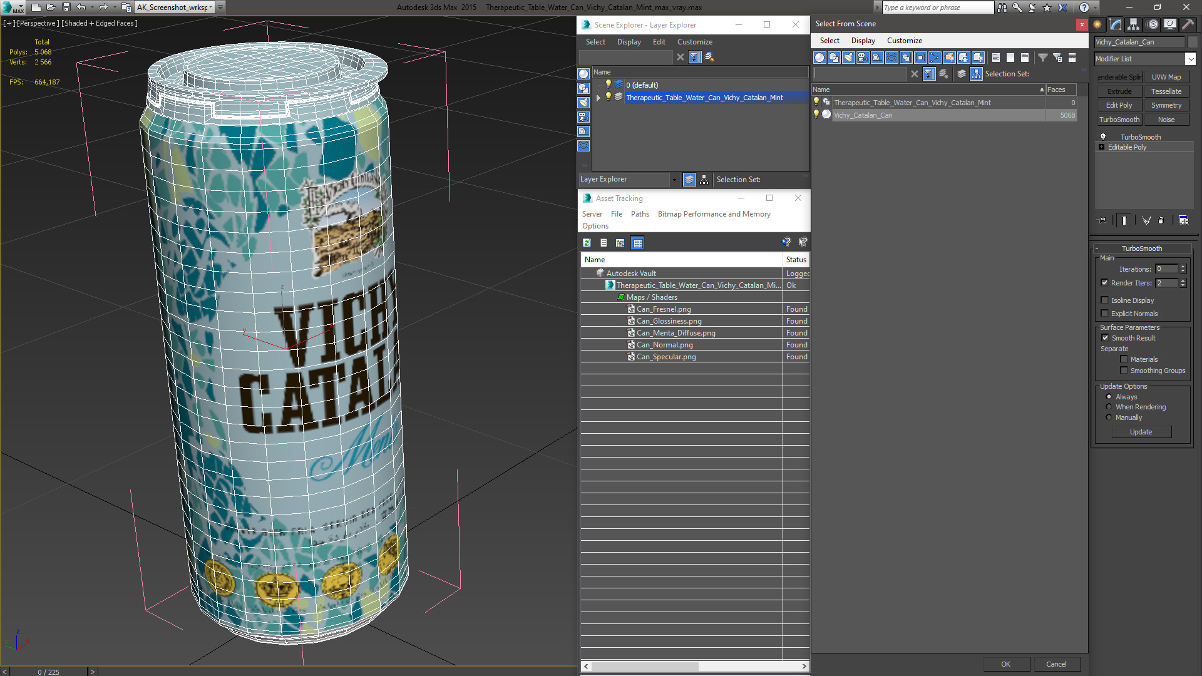Open the workspace selector dropdown

coord(212,8)
